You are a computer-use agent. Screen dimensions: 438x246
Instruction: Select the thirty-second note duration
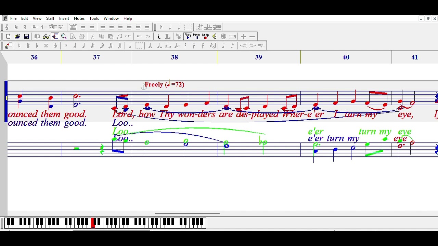(x=111, y=46)
